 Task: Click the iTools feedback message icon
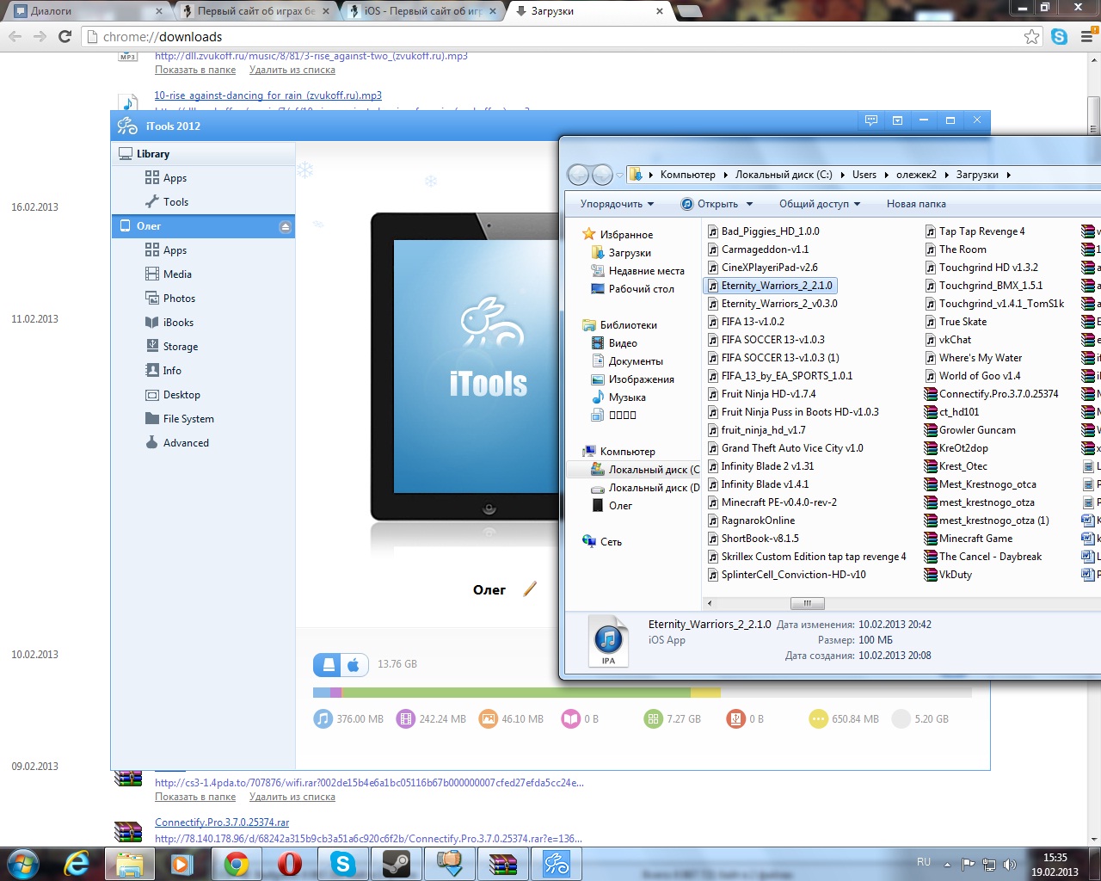[870, 120]
